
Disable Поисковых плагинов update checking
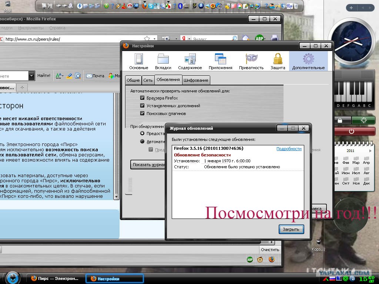pyautogui.click(x=142, y=114)
